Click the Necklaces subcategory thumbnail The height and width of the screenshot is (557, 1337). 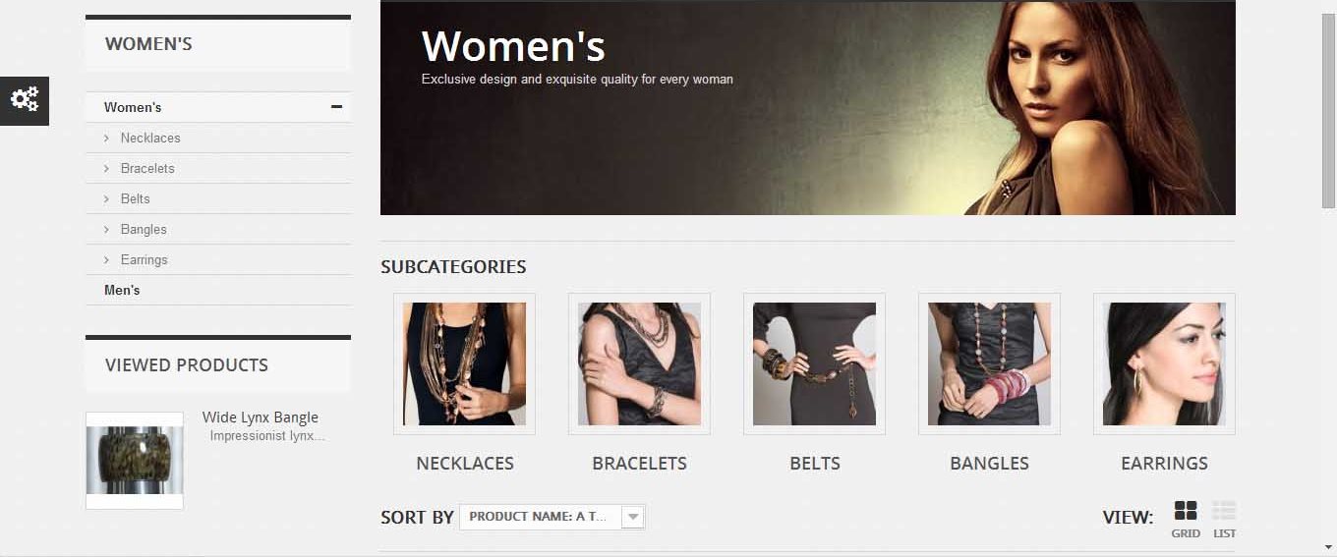tap(464, 363)
